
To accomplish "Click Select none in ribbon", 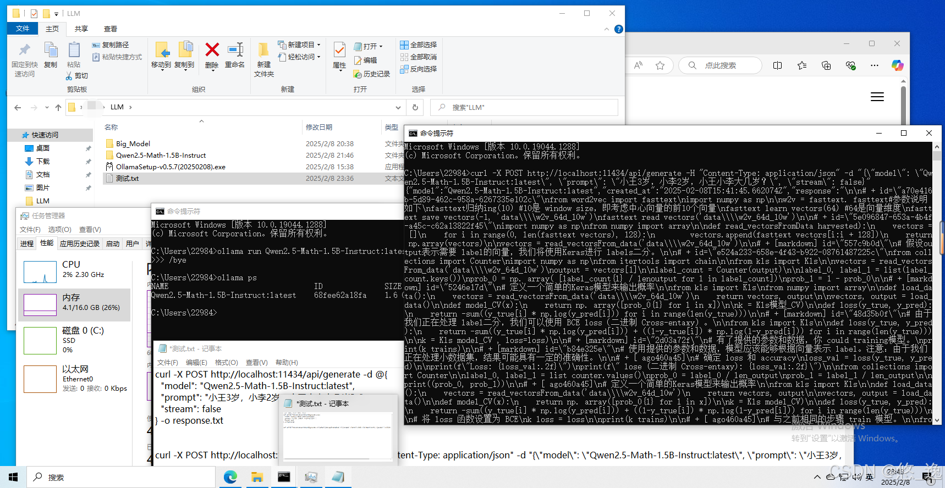I will coord(419,57).
